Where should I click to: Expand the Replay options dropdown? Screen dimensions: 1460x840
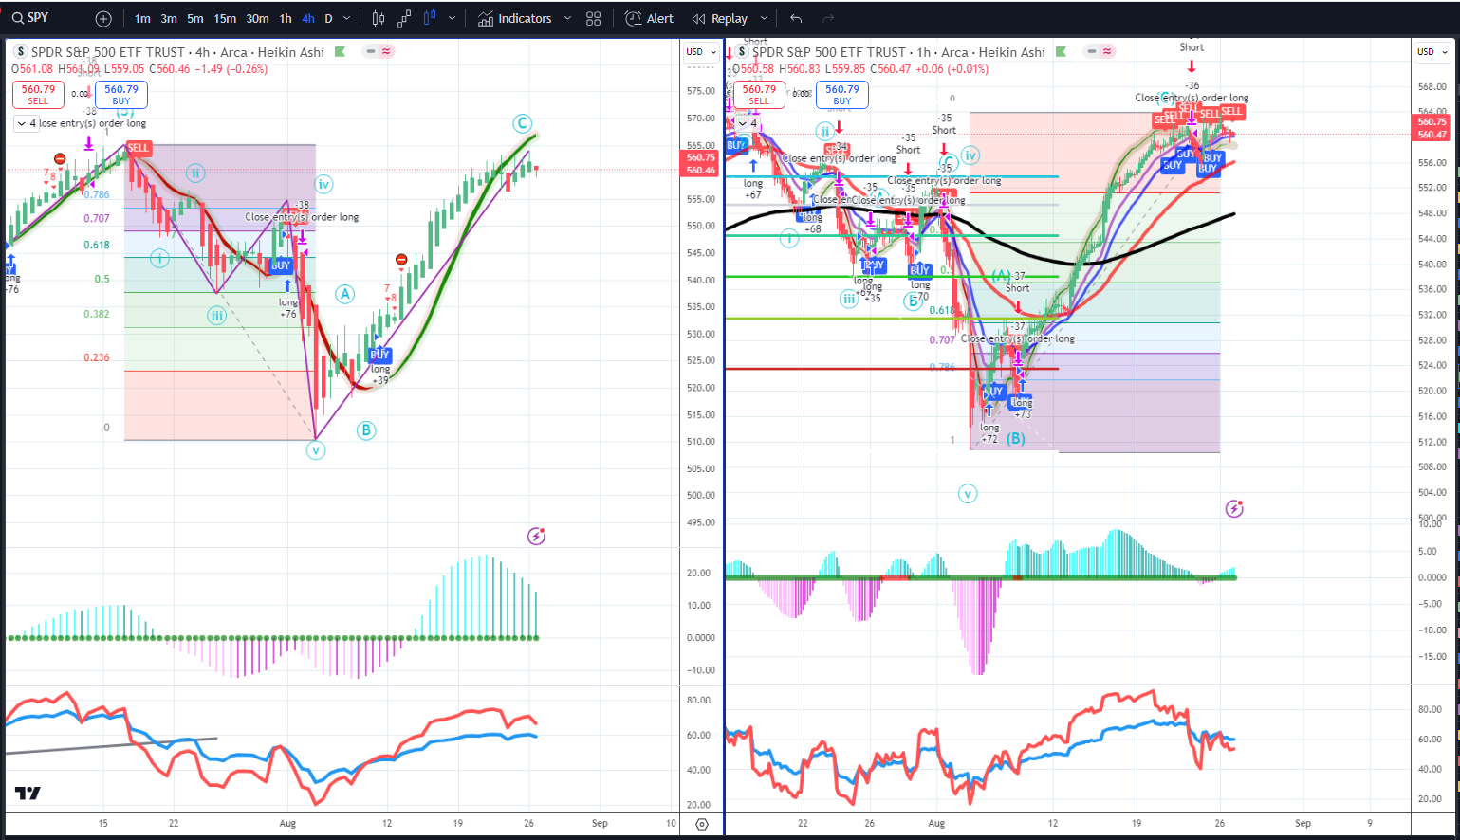coord(764,19)
